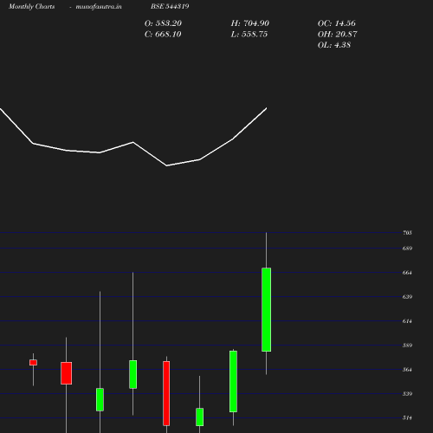Select the low value L: 558.75
433x433 pixels.
249,34
